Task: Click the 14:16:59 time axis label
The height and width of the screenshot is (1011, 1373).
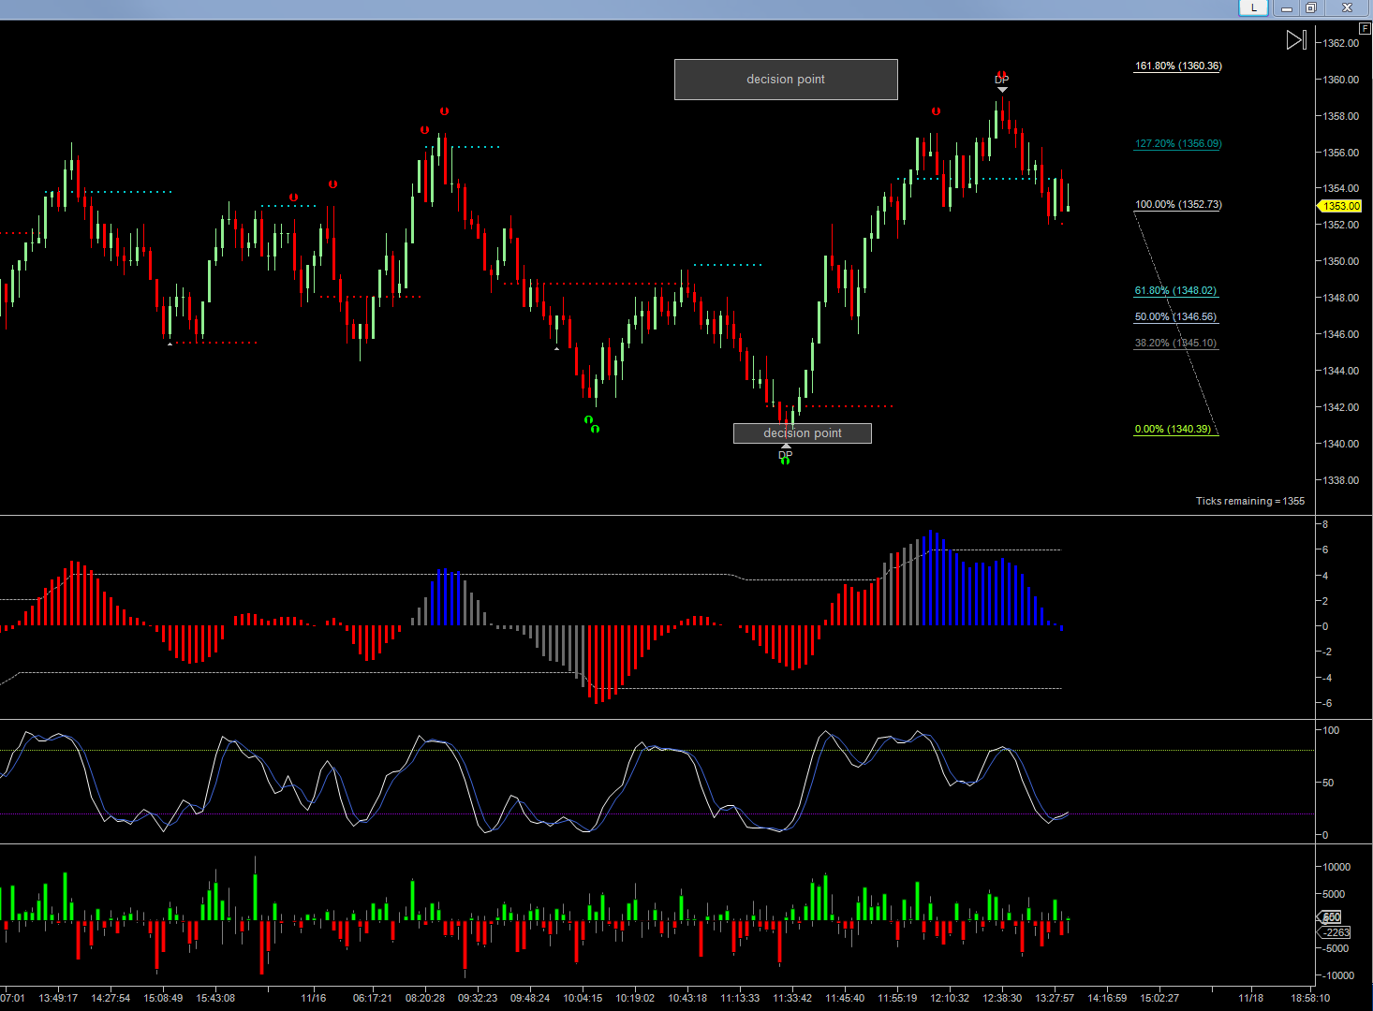Action: 1107,998
